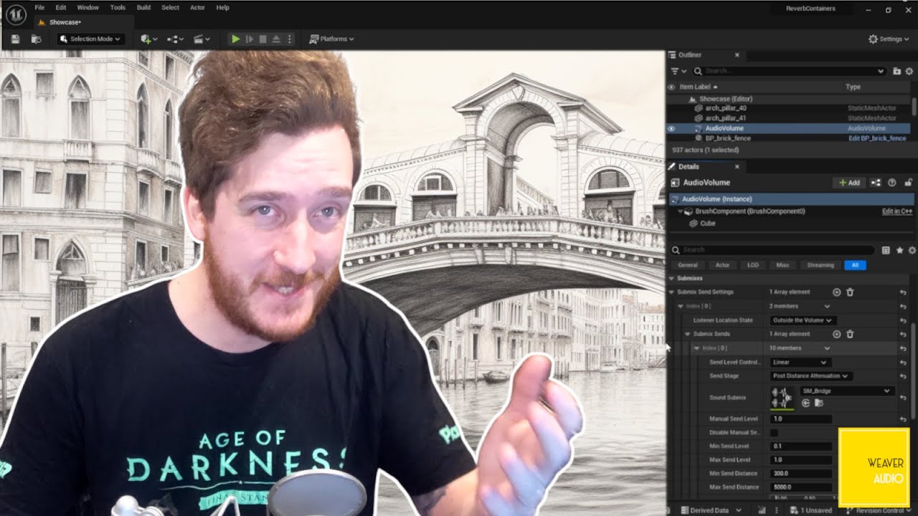Toggle favorites star filter in Details

[x=899, y=250]
